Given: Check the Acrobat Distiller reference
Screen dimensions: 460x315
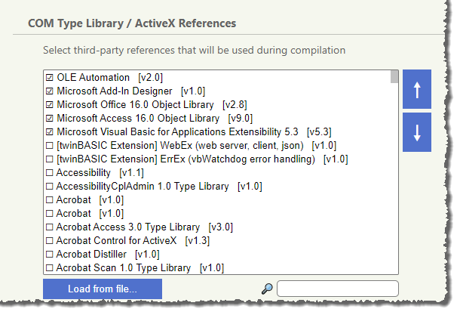Looking at the screenshot, I should pos(50,254).
